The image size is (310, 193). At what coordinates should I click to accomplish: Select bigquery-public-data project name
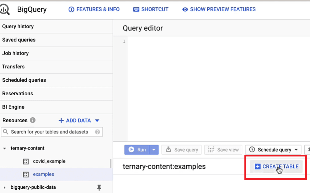tap(33, 187)
